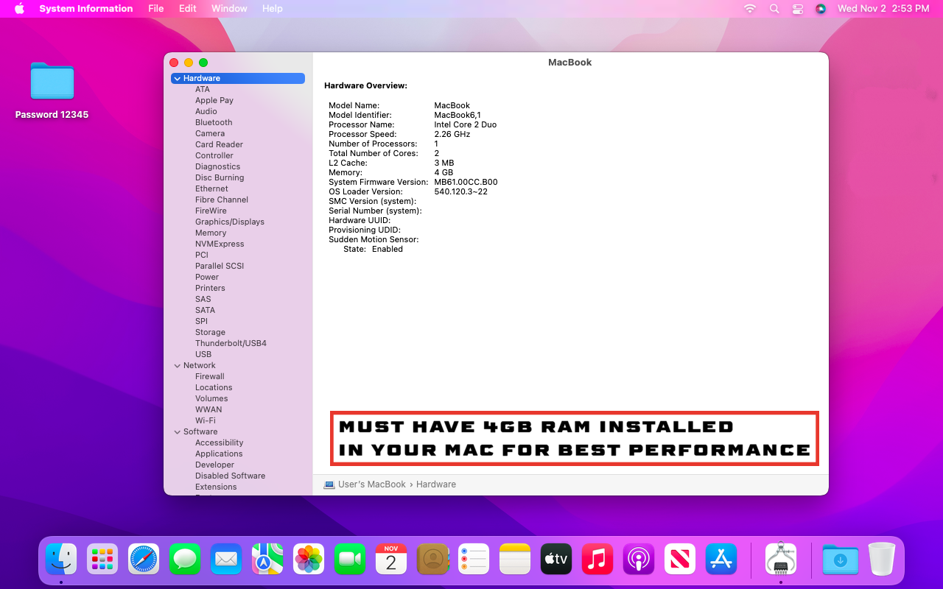This screenshot has height=589, width=943.
Task: Open Control Center in menu bar
Action: (x=797, y=9)
